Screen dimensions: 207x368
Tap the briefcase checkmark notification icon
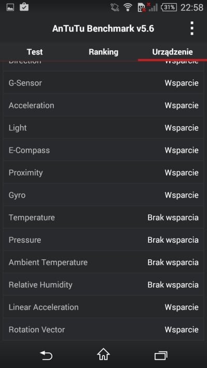[24, 7]
